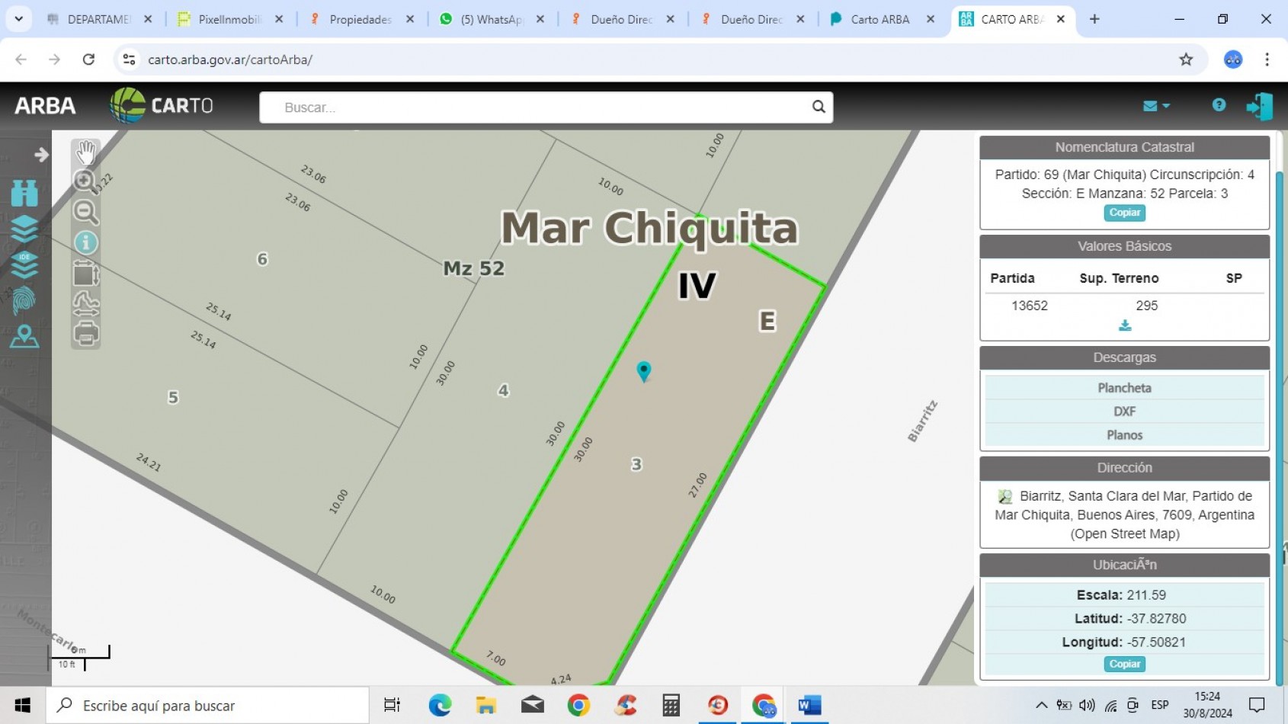Open a new browser tab

[1094, 19]
